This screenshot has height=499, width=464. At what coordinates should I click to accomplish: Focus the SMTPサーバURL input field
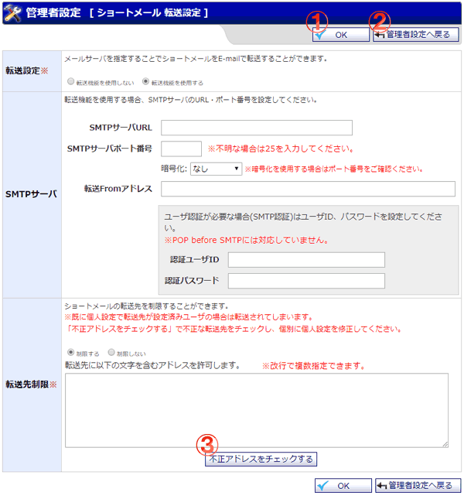pyautogui.click(x=257, y=128)
